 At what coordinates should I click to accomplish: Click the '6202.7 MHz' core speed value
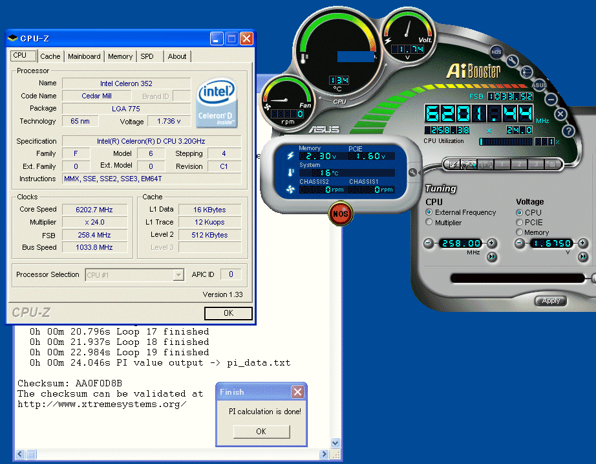click(x=94, y=210)
